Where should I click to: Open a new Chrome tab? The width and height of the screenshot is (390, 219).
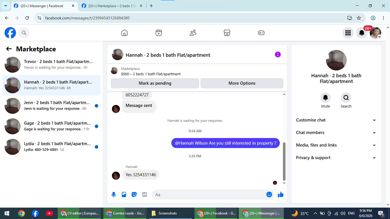coord(151,6)
